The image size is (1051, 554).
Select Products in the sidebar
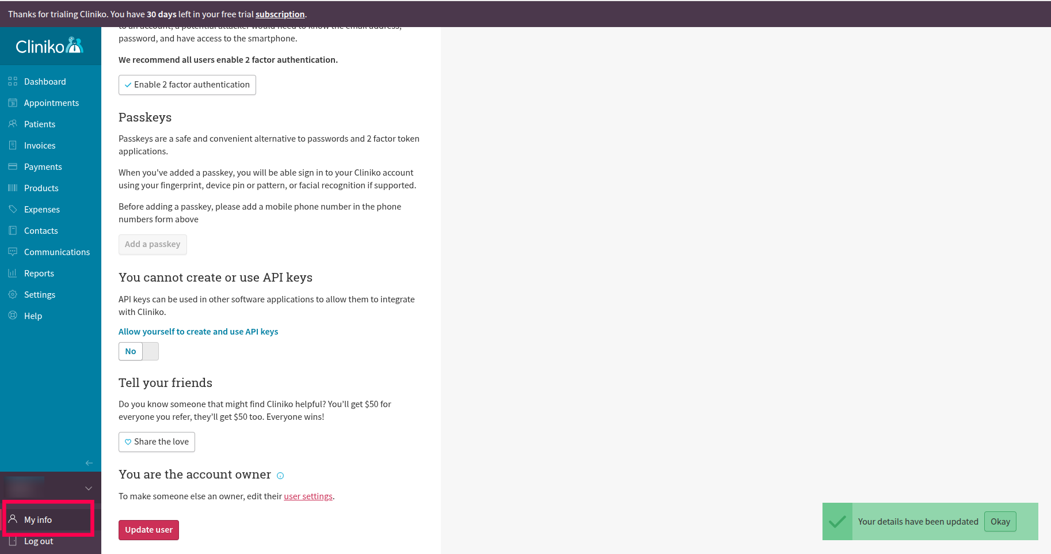coord(51,188)
